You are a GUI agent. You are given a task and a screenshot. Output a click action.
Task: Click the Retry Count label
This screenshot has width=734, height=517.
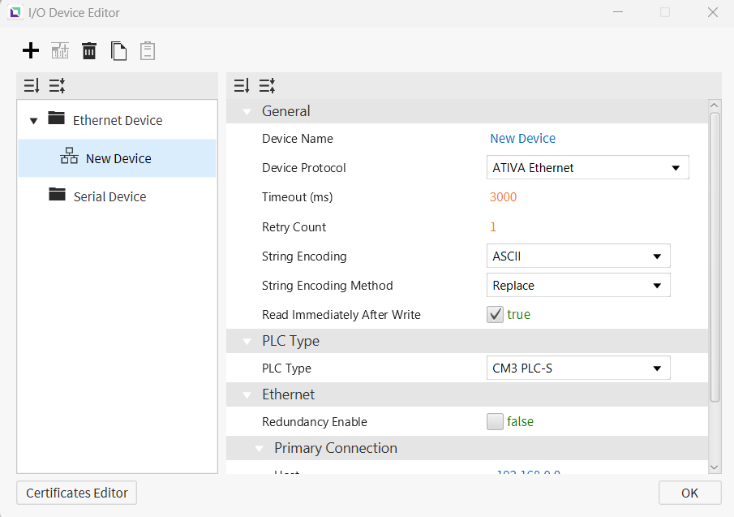294,227
